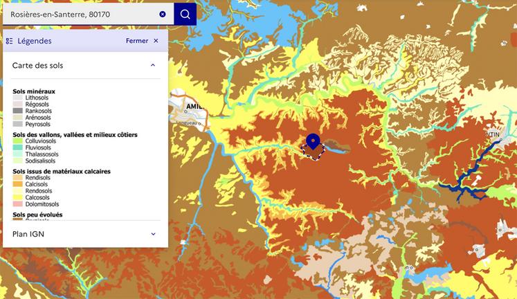Click the Légendes list icon
This screenshot has height=299, width=517.
[x=9, y=41]
